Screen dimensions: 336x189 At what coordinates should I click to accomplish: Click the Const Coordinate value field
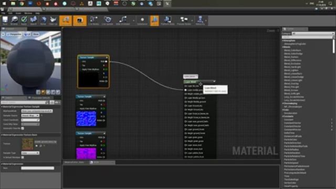pos(30,120)
